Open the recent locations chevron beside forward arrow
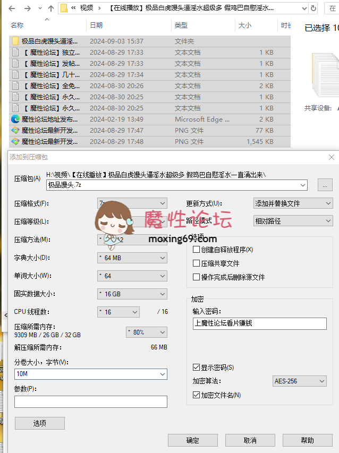The height and width of the screenshot is (453, 339). coord(40,8)
